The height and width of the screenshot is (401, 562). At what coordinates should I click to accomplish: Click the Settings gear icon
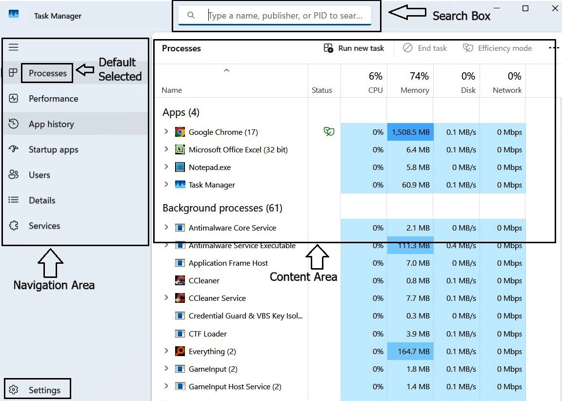point(14,389)
